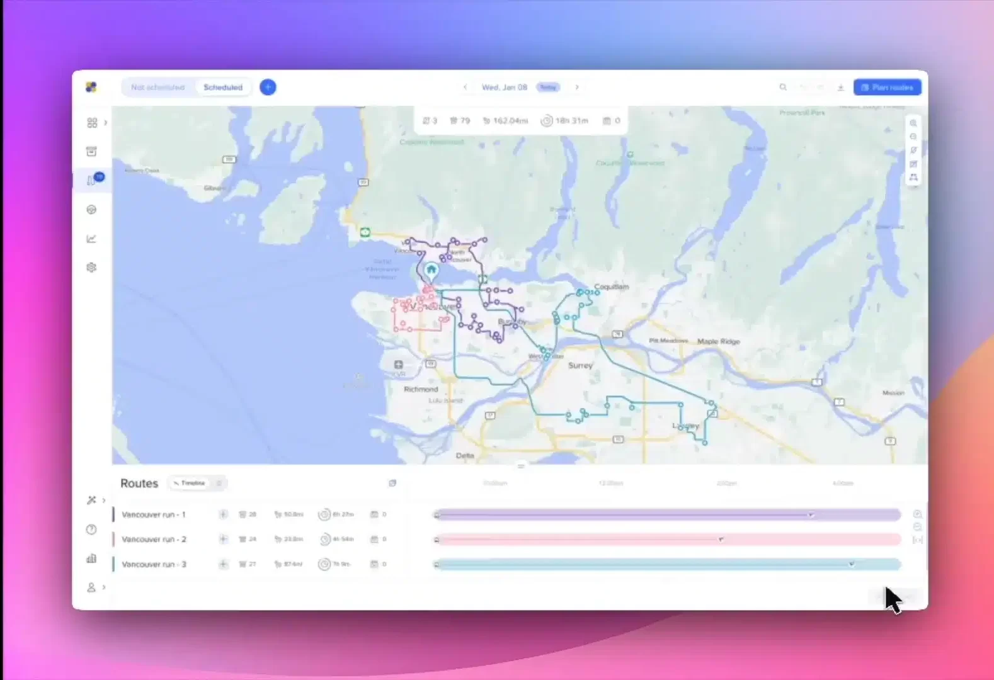Image resolution: width=994 pixels, height=680 pixels.
Task: Switch to the Scheduled tab
Action: point(223,87)
